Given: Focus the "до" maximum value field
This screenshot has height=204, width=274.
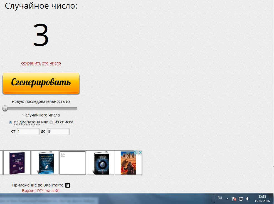Looking at the screenshot, I should (x=58, y=131).
